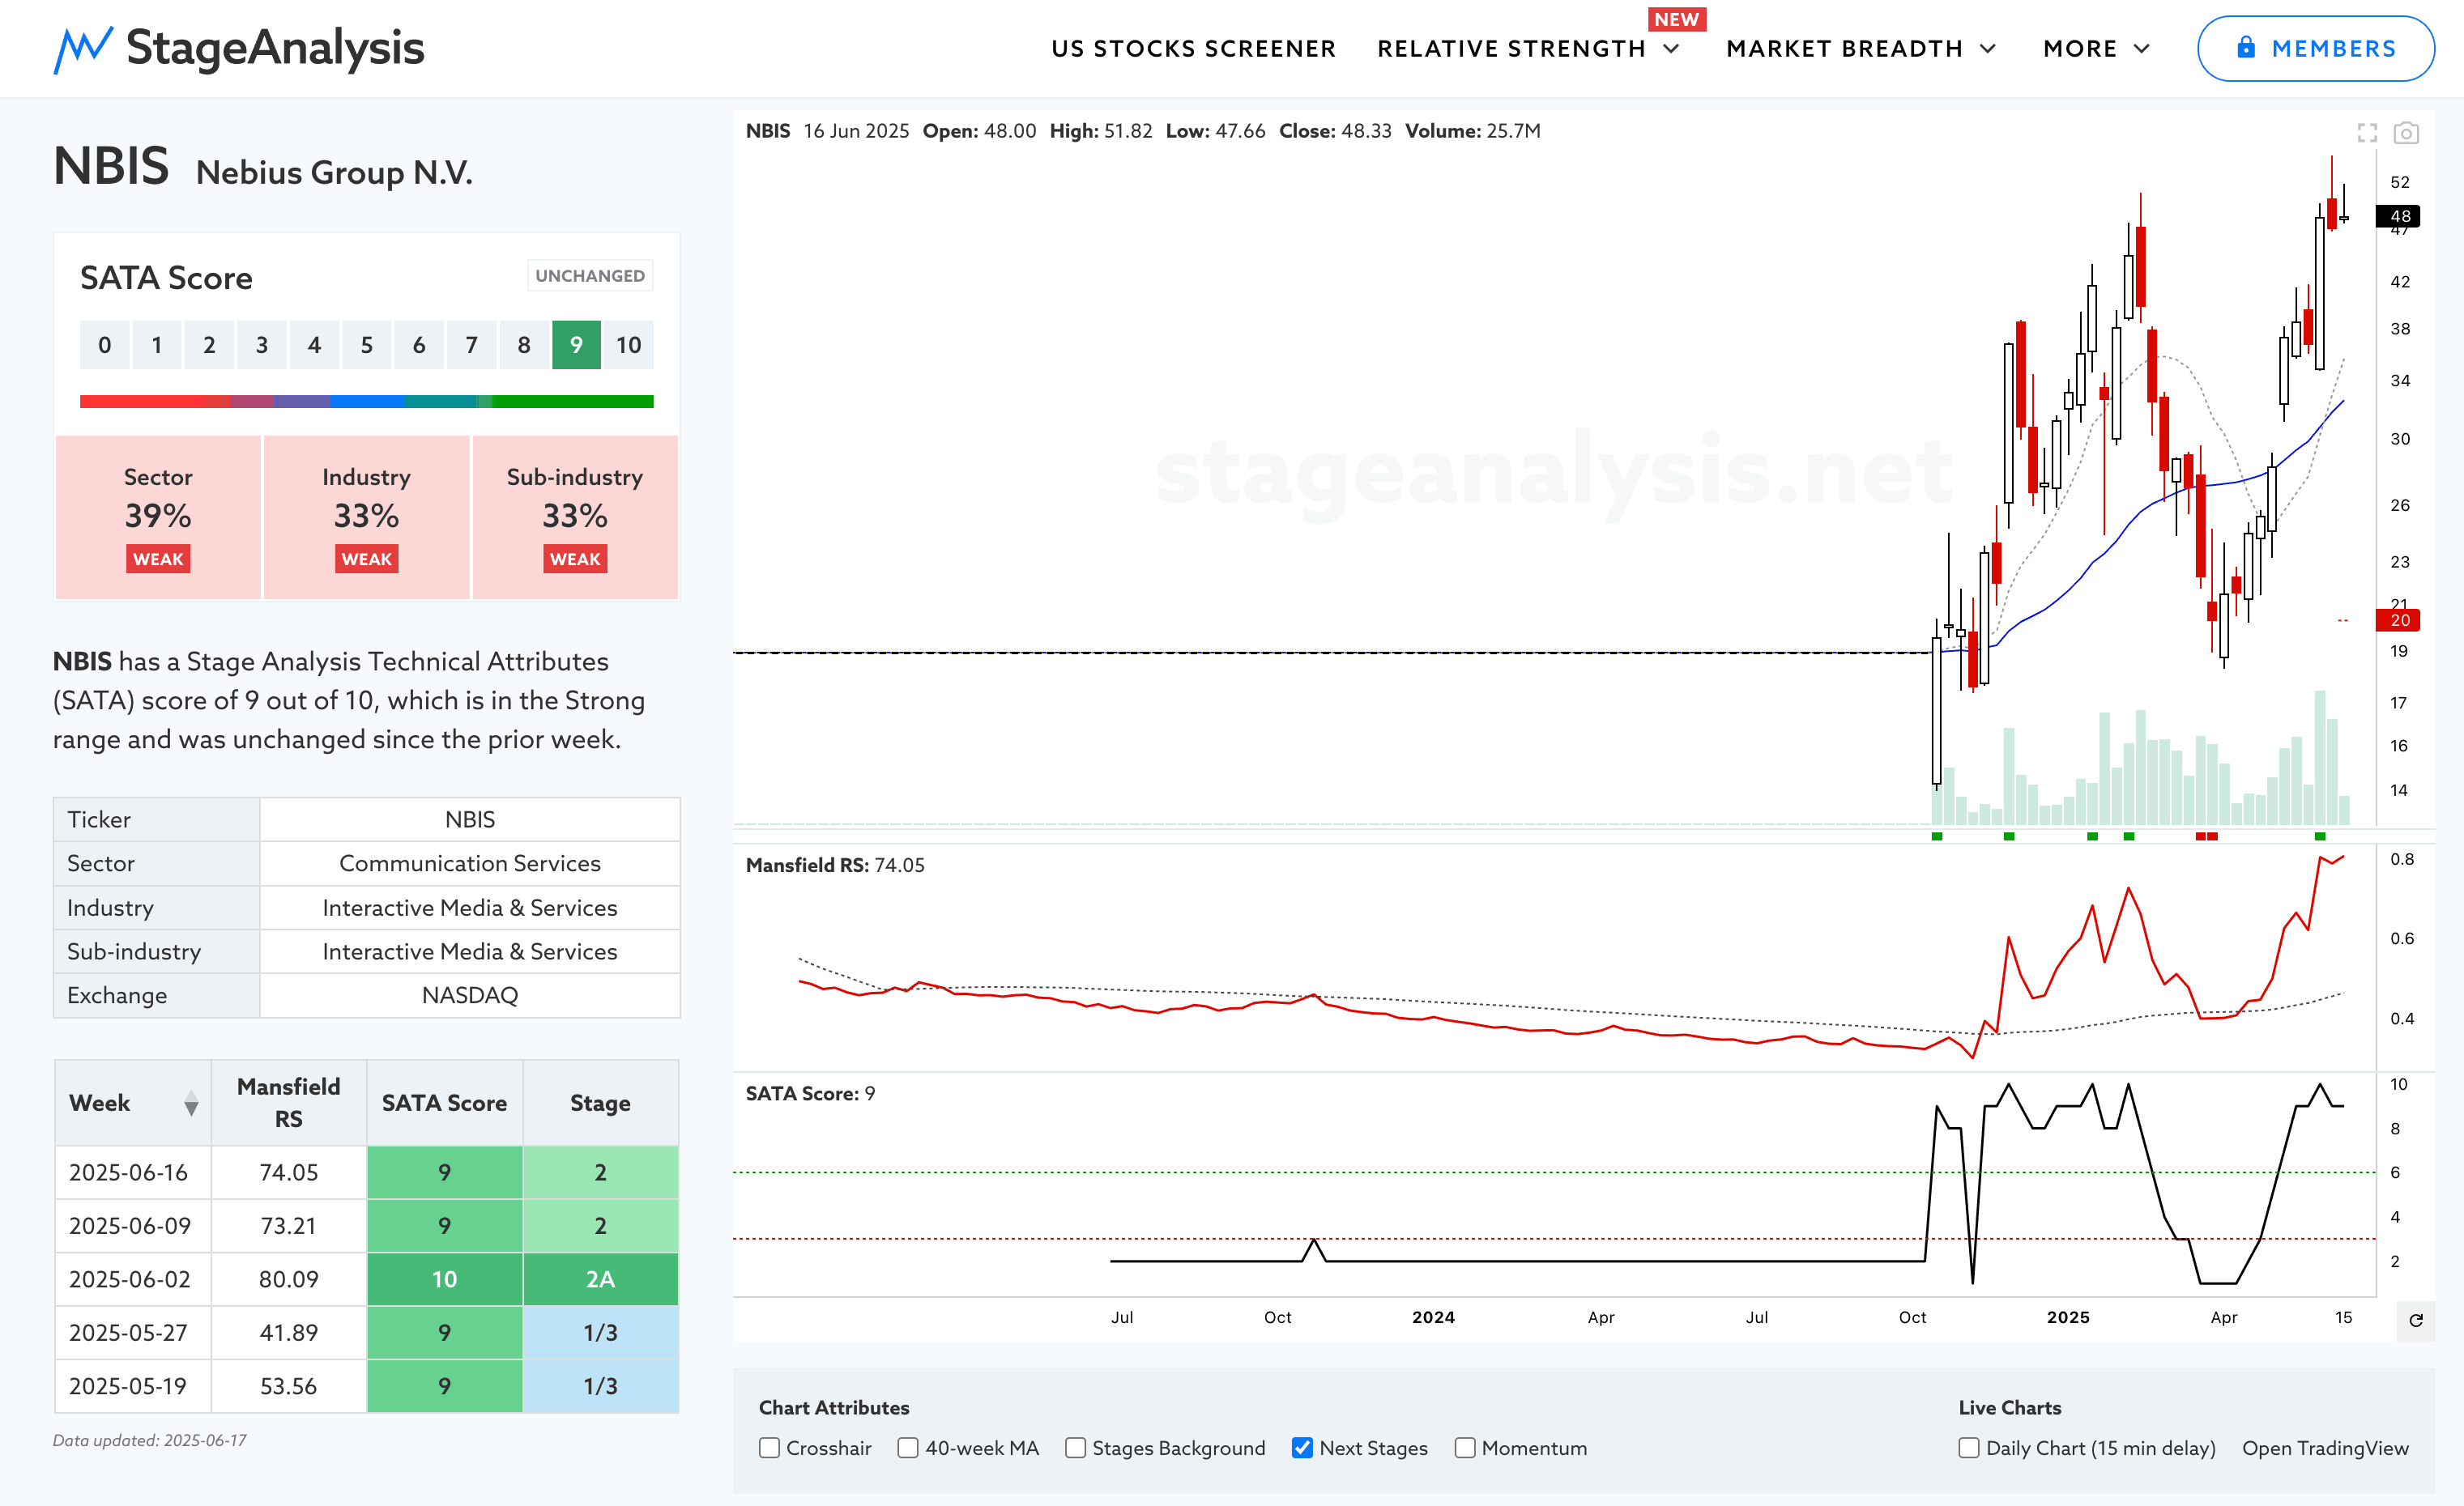Click Industry row Interactive Media & Services

tap(470, 908)
